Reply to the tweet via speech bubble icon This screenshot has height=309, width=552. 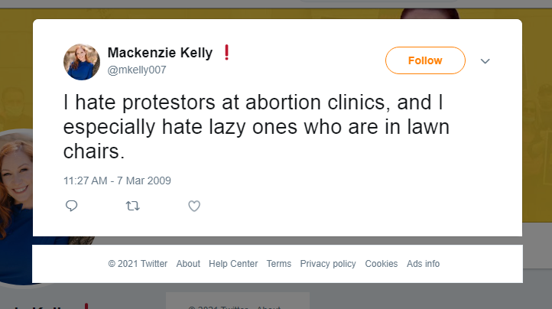tap(72, 206)
